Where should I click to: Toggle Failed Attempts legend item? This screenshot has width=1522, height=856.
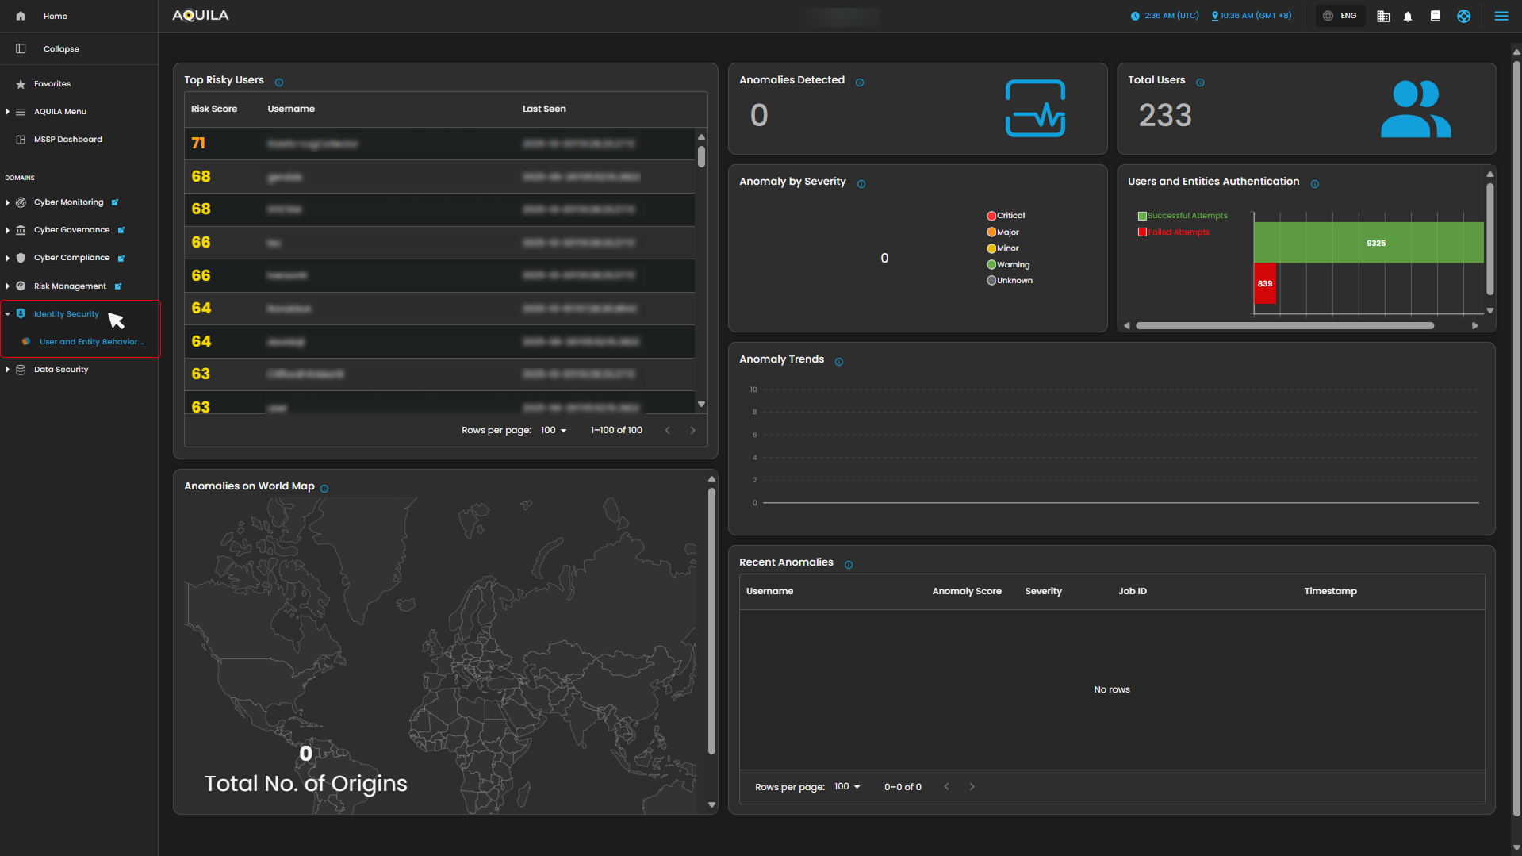coord(1173,232)
